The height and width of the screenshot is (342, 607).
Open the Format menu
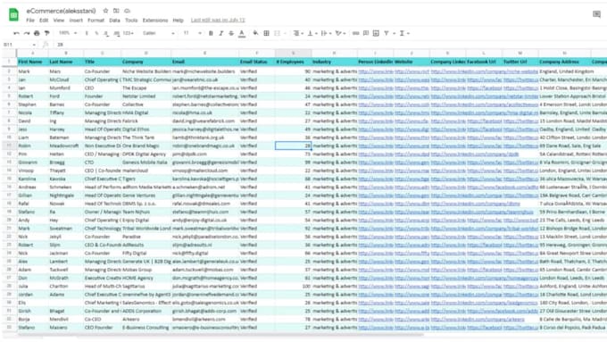pyautogui.click(x=96, y=21)
